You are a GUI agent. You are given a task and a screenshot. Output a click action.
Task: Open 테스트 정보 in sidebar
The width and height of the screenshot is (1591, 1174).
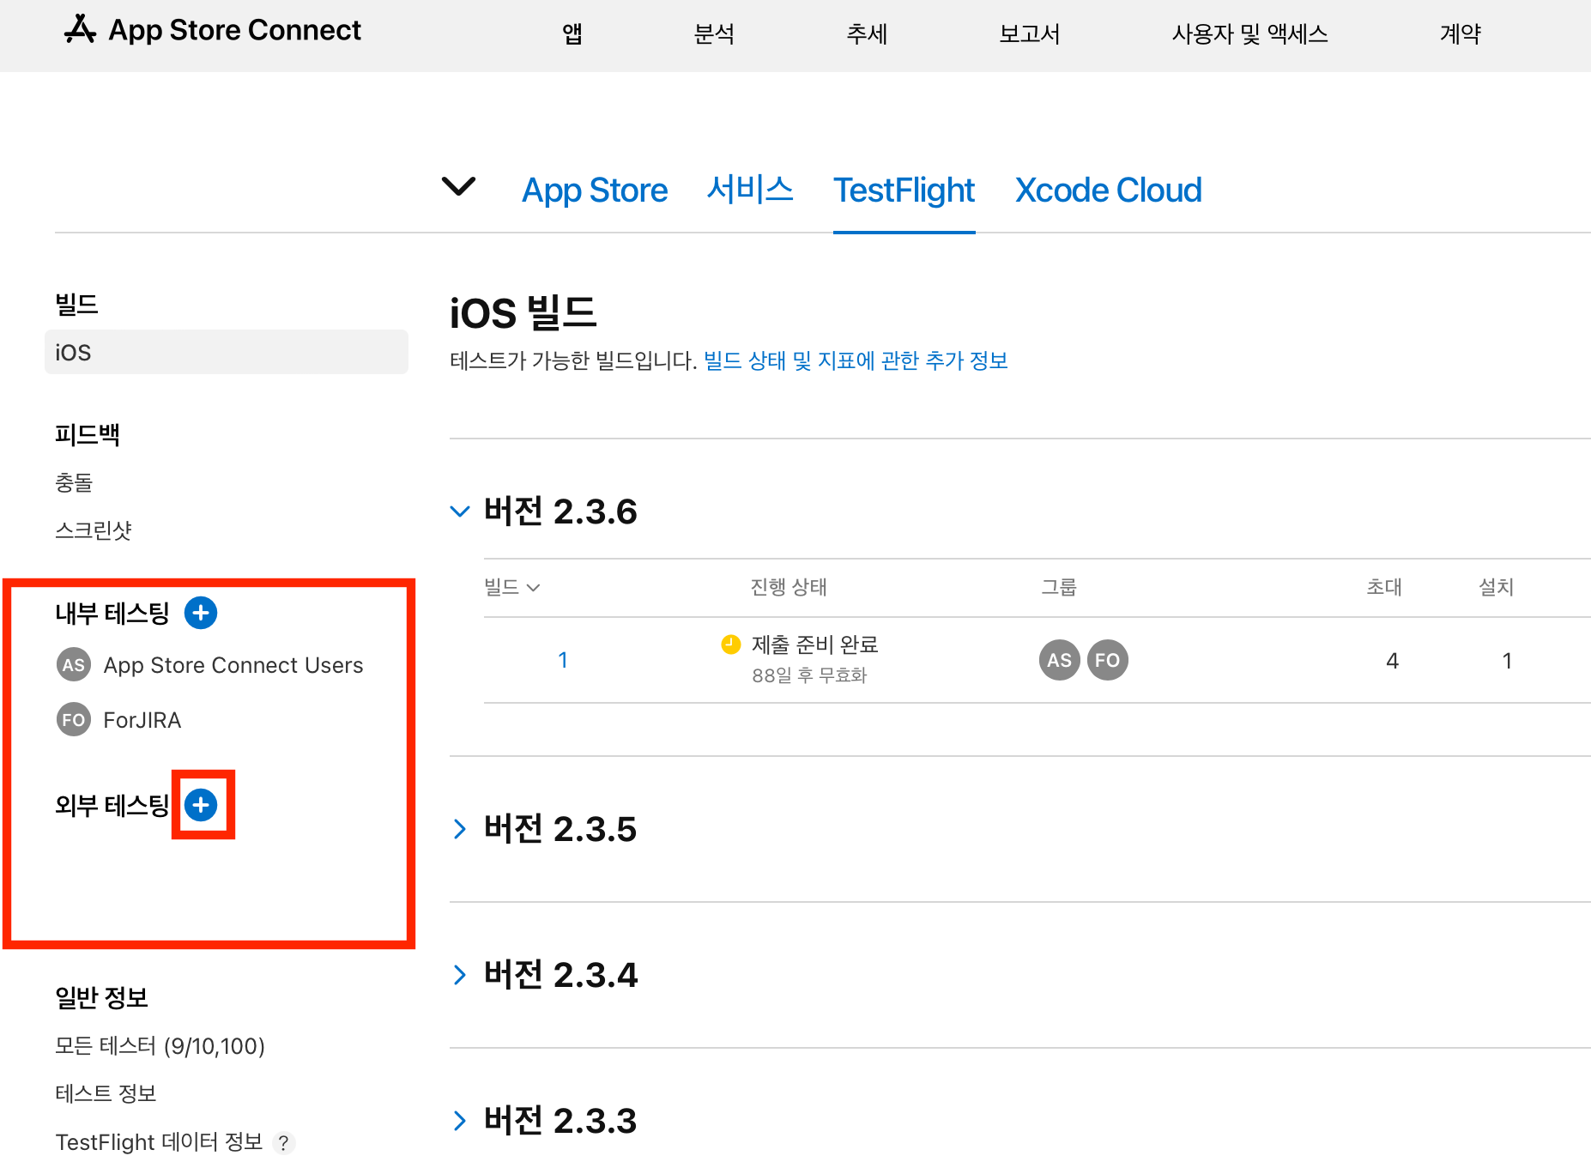tap(106, 1094)
